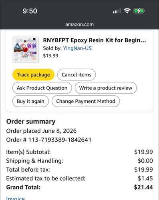Viewport: 159px width, 200px height.
Task: Tap the RNYBFPT Epoxy Resin Kit title
Action: (95, 40)
